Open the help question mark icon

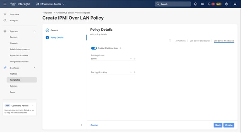point(227,4)
